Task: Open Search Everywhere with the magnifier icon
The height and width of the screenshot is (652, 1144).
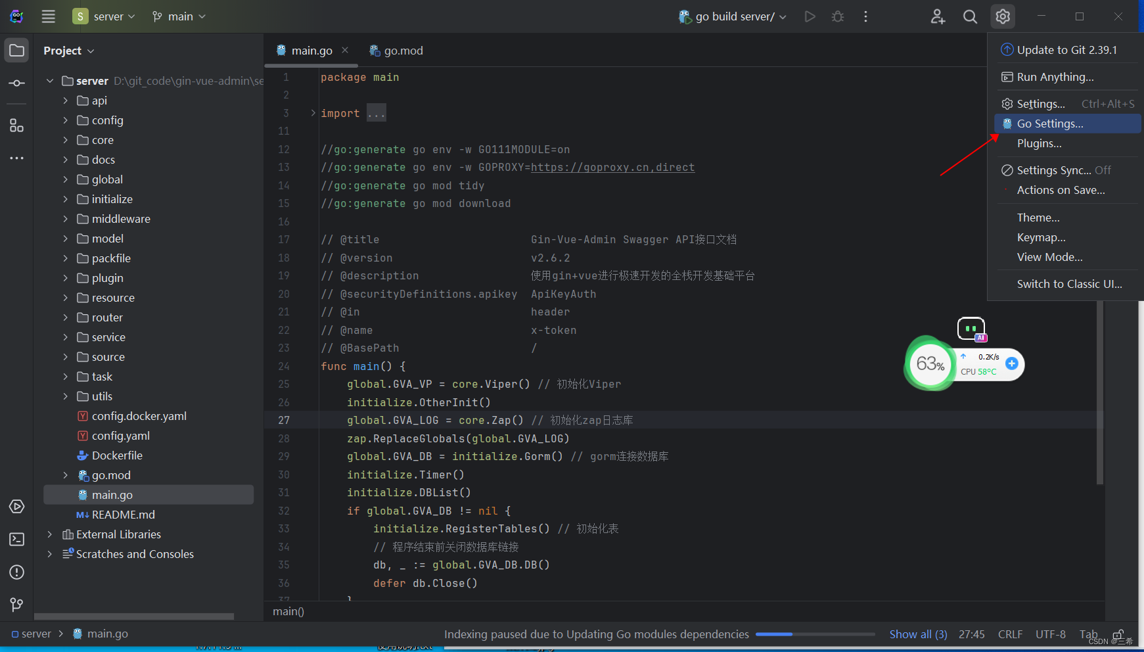Action: pyautogui.click(x=970, y=16)
